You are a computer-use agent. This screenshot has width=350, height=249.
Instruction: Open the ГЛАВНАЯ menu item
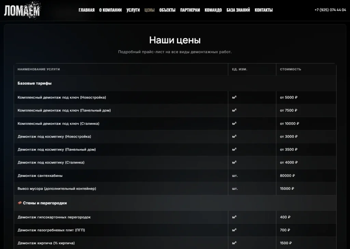86,10
